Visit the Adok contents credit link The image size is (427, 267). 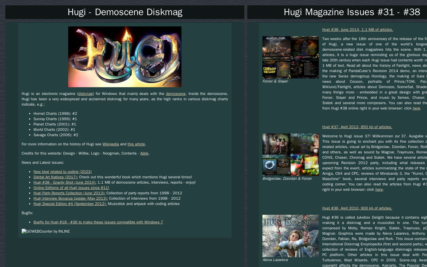(144, 153)
